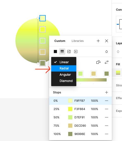Remove the D7EF91 gradient stop
Image resolution: width=122 pixels, height=141 pixels.
pos(107,117)
